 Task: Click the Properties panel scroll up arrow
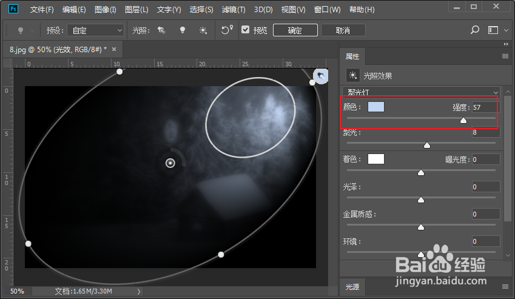508,92
